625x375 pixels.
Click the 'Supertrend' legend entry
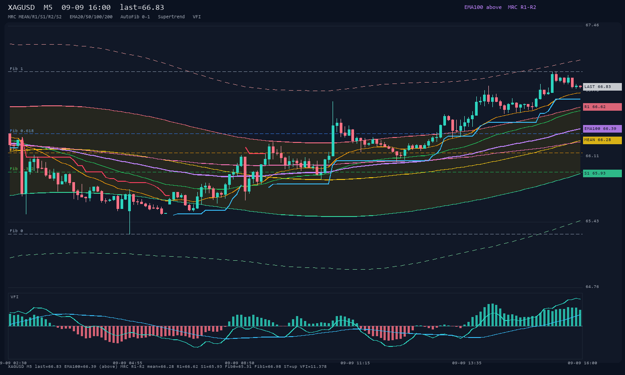coord(171,17)
